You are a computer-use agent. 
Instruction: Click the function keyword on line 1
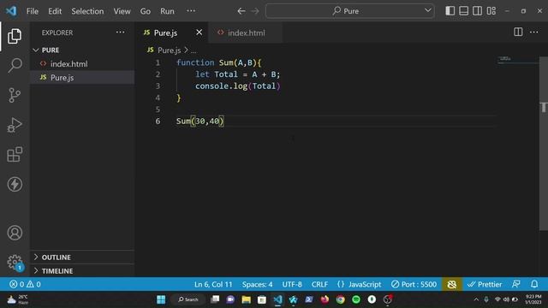pyautogui.click(x=195, y=62)
